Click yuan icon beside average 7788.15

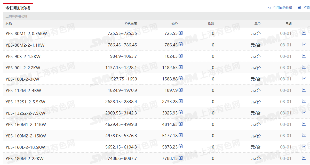pyautogui.click(x=181, y=158)
